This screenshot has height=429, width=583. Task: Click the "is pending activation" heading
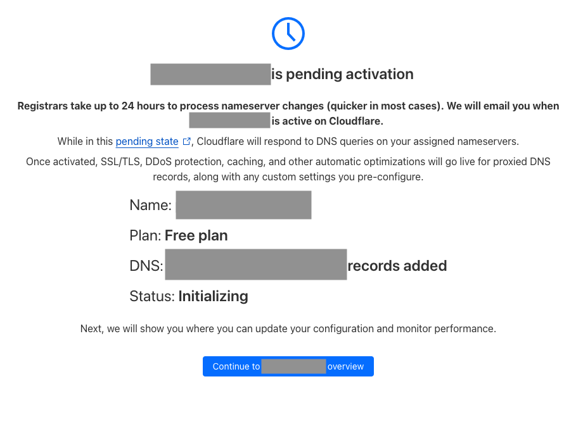(342, 75)
